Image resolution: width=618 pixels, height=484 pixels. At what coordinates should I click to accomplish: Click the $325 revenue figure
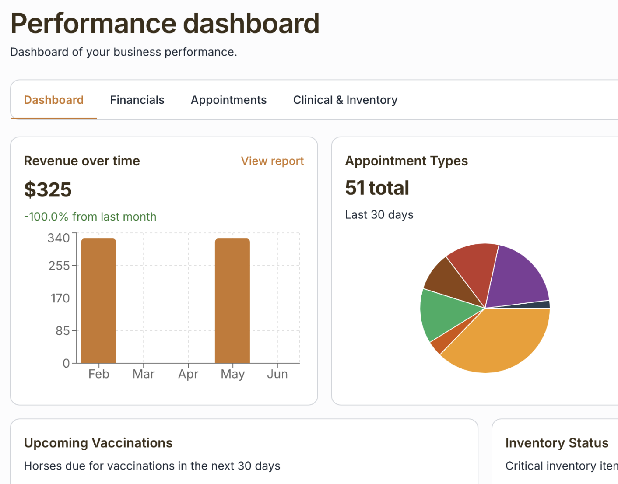click(x=48, y=189)
